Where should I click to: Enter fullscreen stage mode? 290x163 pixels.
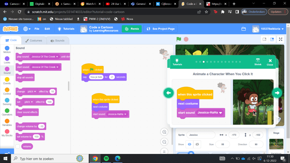(x=280, y=39)
